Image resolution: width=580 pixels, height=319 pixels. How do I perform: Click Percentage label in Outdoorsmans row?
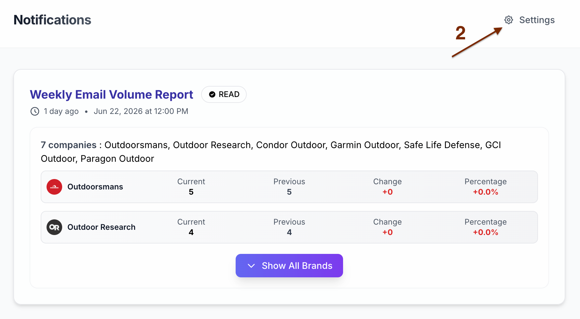[486, 182]
